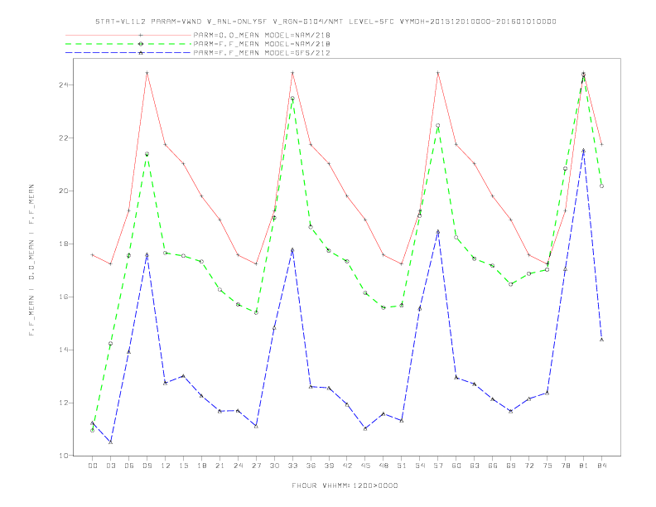Click x-axis tick label 30
The width and height of the screenshot is (656, 507).
[x=274, y=466]
